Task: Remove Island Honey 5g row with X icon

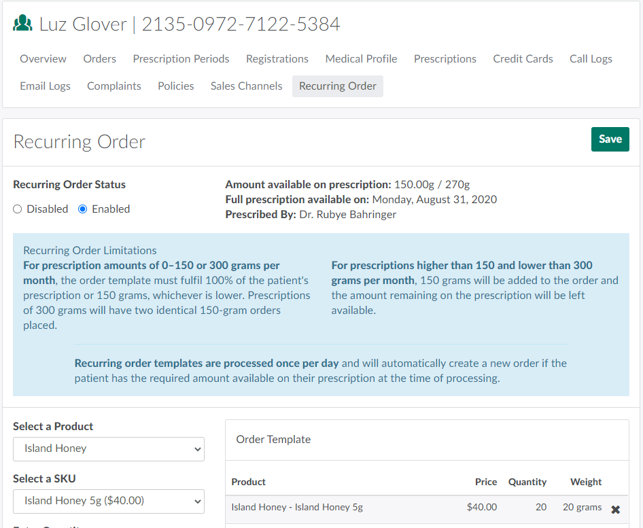Action: pyautogui.click(x=615, y=509)
